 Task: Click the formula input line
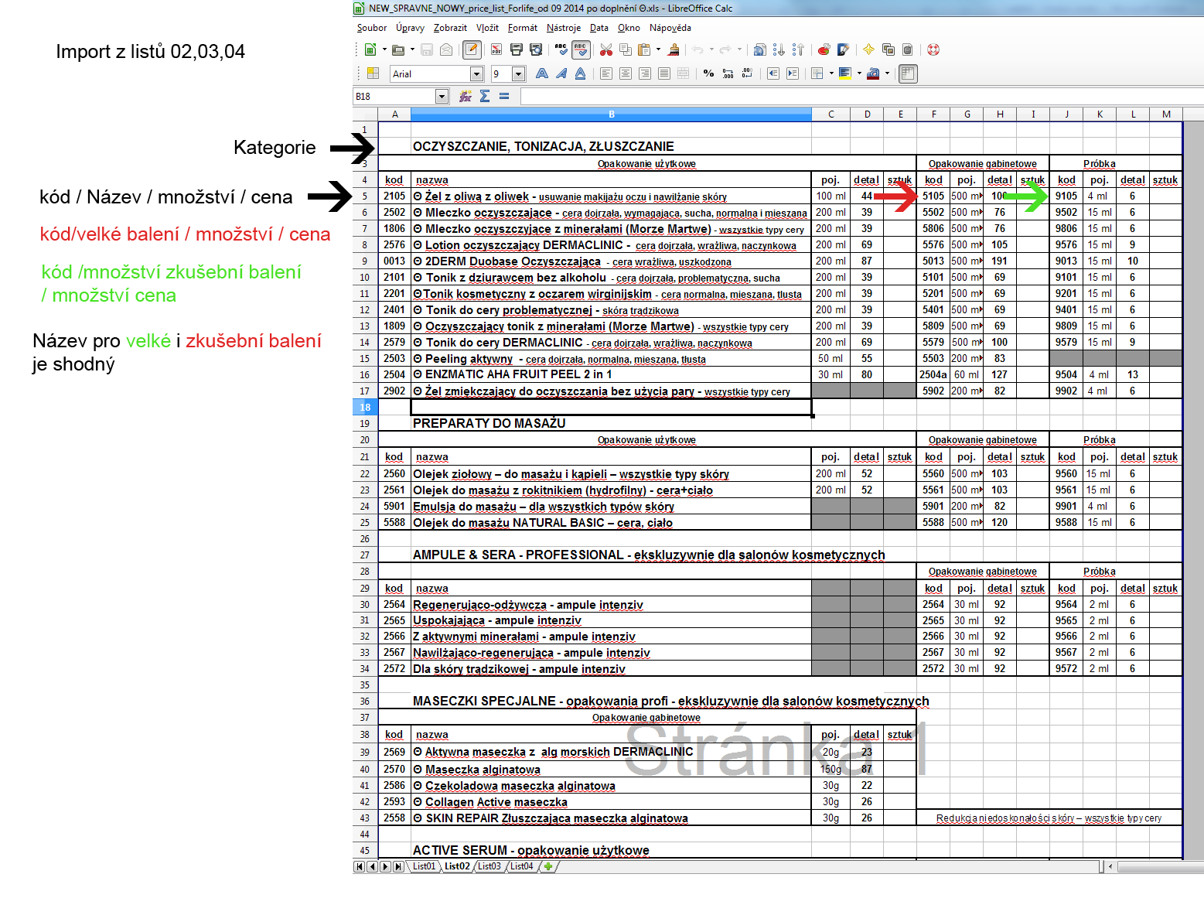(861, 96)
